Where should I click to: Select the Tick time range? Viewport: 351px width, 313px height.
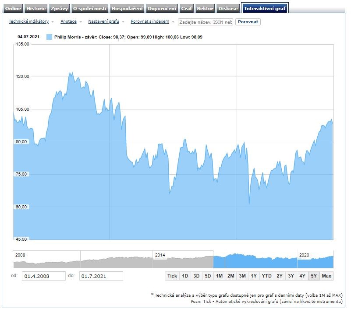(x=172, y=276)
